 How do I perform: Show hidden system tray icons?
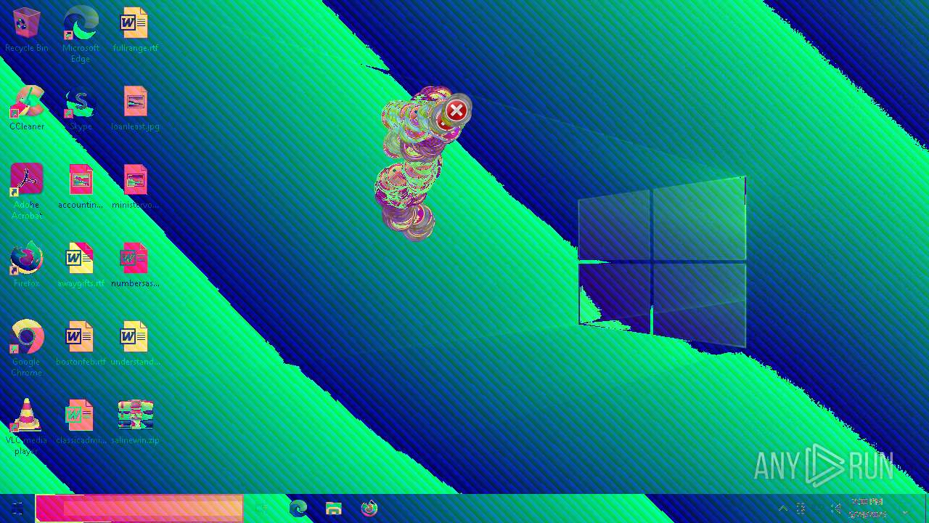pyautogui.click(x=783, y=508)
